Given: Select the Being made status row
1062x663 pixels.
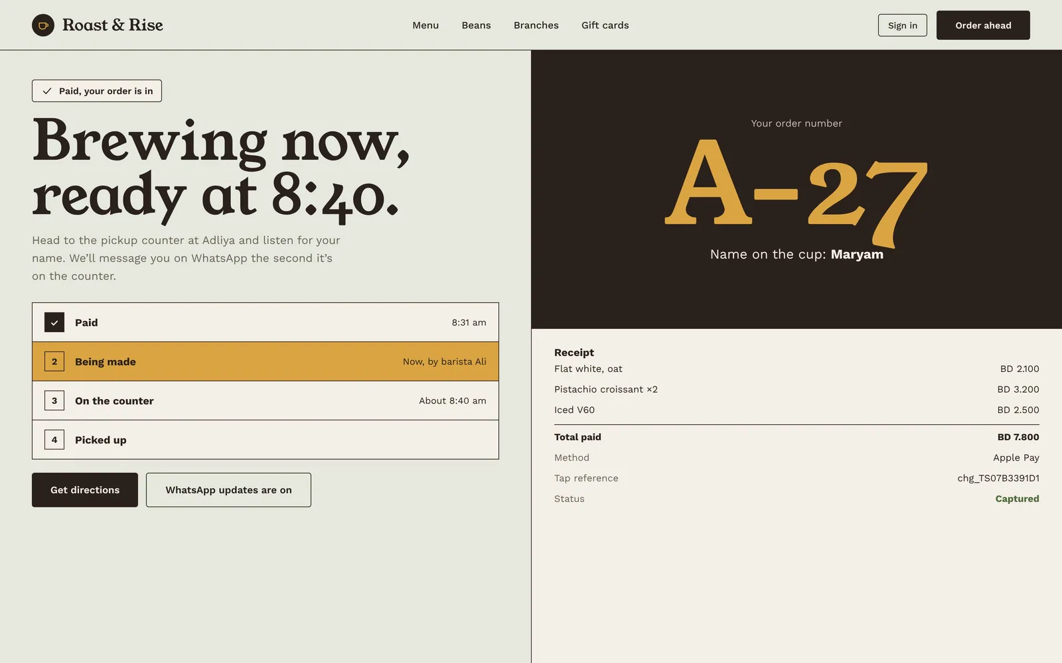Looking at the screenshot, I should click(x=265, y=361).
